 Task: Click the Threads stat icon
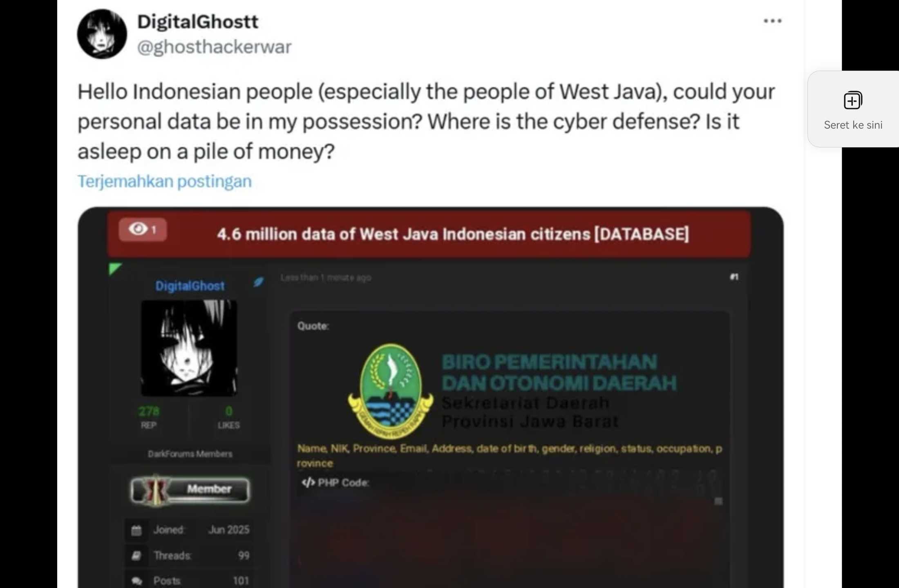136,556
